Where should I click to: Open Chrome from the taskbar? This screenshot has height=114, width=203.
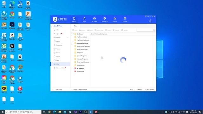point(49,112)
